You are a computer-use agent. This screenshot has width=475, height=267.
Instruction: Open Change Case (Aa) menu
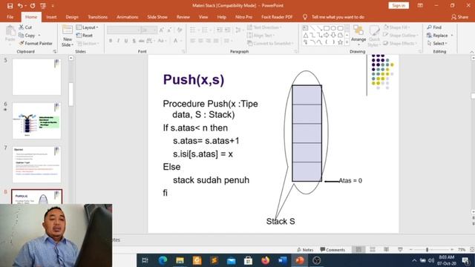pyautogui.click(x=162, y=41)
